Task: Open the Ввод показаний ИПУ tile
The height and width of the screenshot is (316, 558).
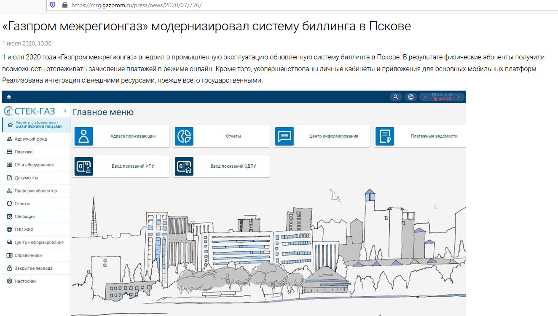Action: [x=121, y=166]
